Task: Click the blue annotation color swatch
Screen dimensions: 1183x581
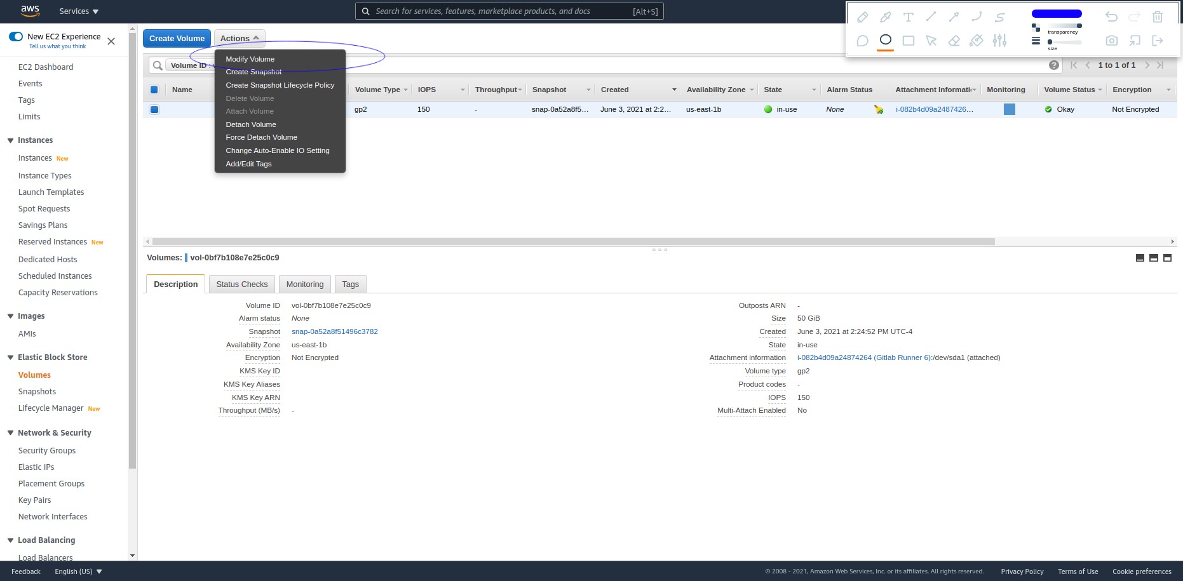Action: (x=1057, y=13)
